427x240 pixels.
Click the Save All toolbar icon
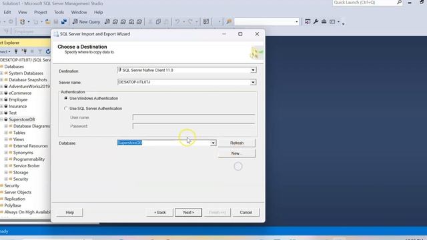click(64, 22)
